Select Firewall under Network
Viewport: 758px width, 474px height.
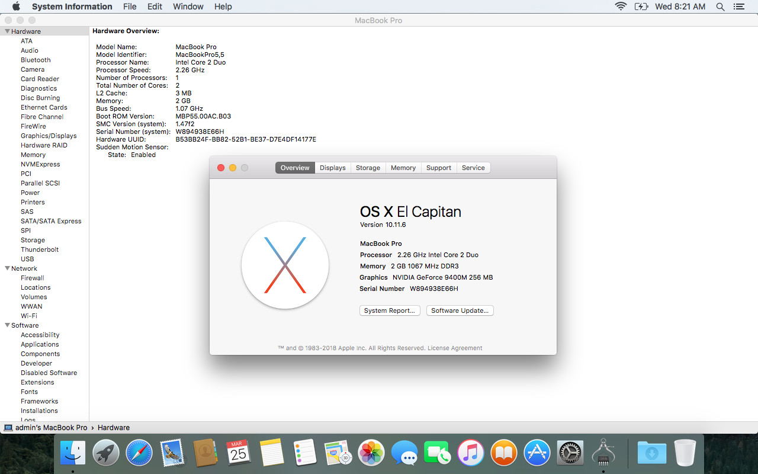33,278
